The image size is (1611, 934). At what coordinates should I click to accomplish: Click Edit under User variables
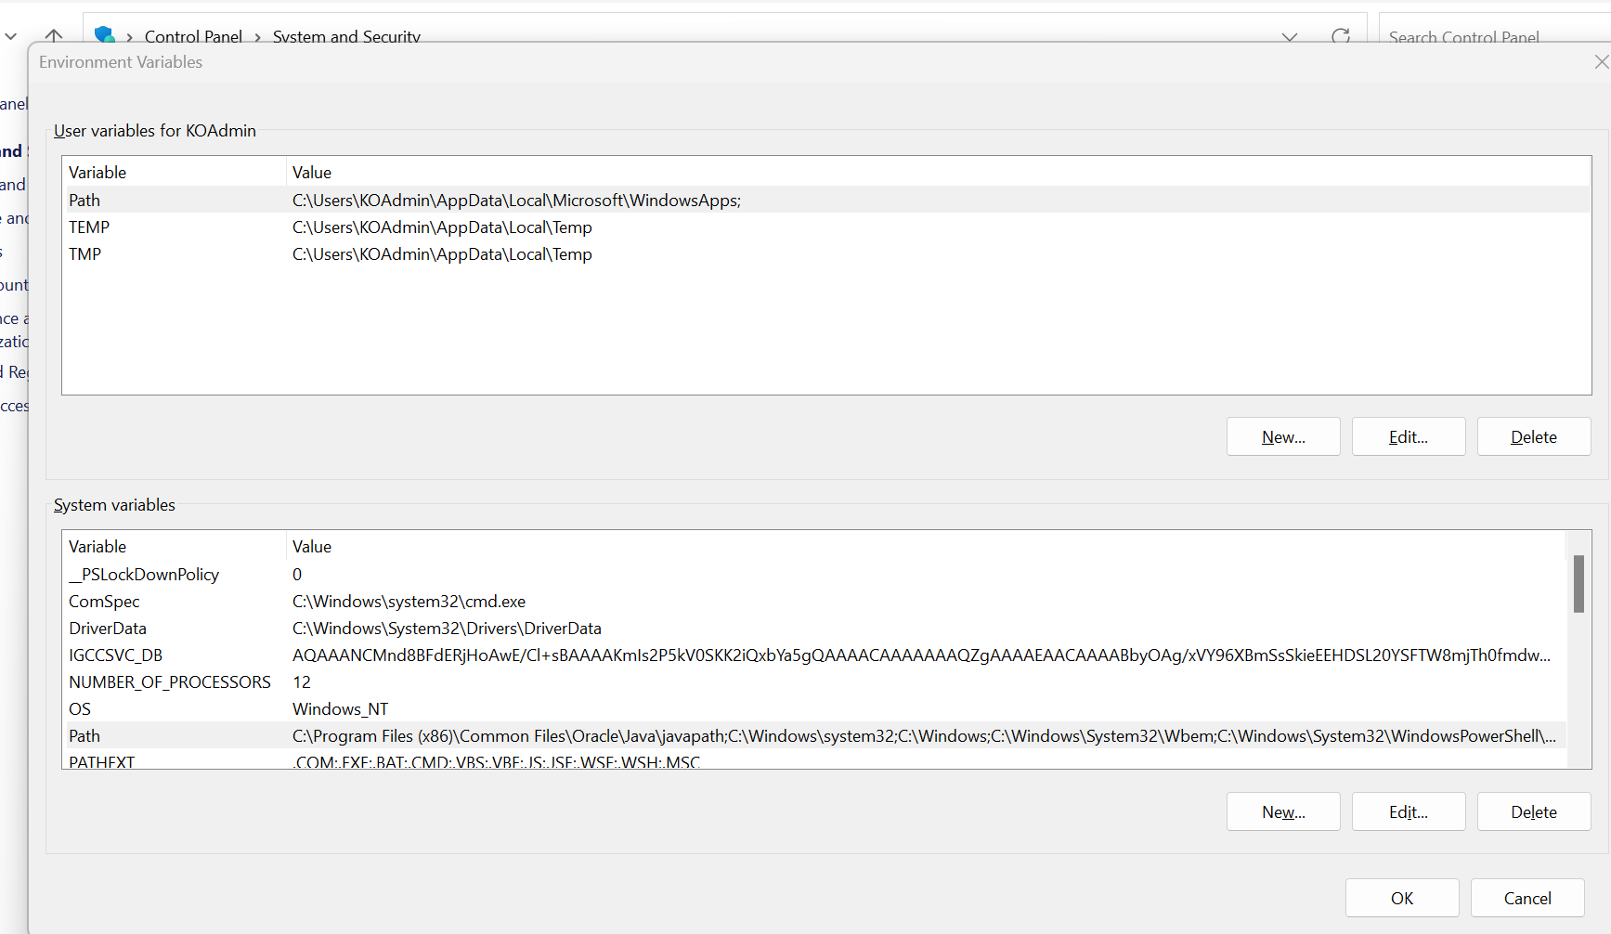tap(1408, 437)
